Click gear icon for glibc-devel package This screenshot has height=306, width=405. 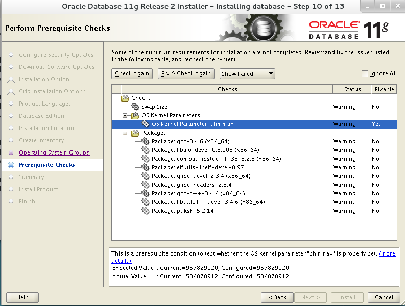(x=146, y=176)
